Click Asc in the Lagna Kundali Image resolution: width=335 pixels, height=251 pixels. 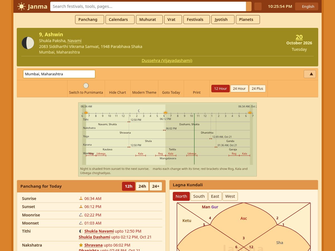[244, 218]
